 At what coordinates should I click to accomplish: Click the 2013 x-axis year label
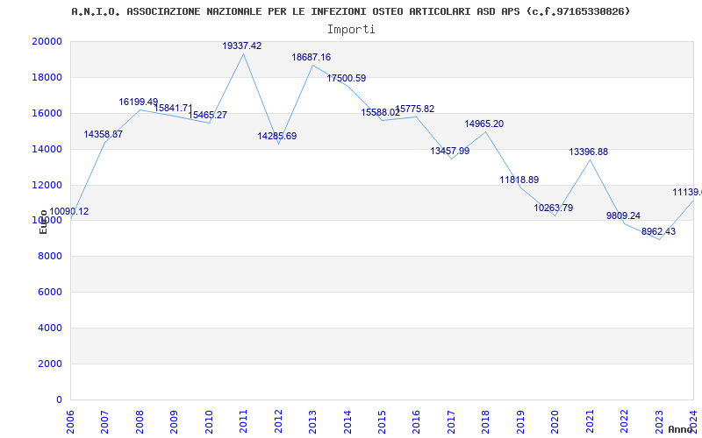click(312, 421)
